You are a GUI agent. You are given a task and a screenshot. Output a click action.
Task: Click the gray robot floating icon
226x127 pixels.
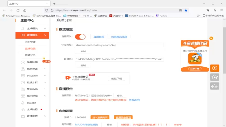(x=215, y=86)
